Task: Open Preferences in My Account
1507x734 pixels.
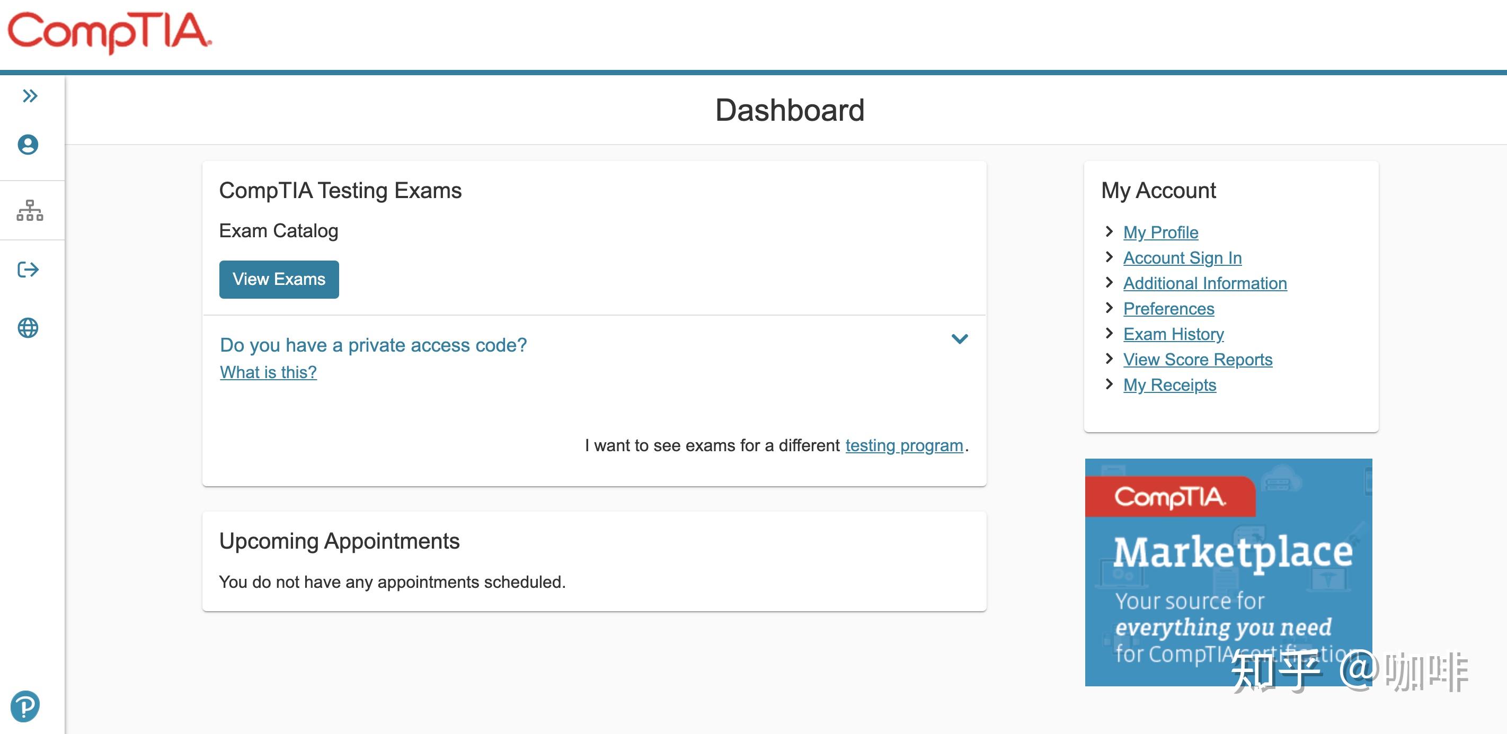Action: click(x=1168, y=309)
